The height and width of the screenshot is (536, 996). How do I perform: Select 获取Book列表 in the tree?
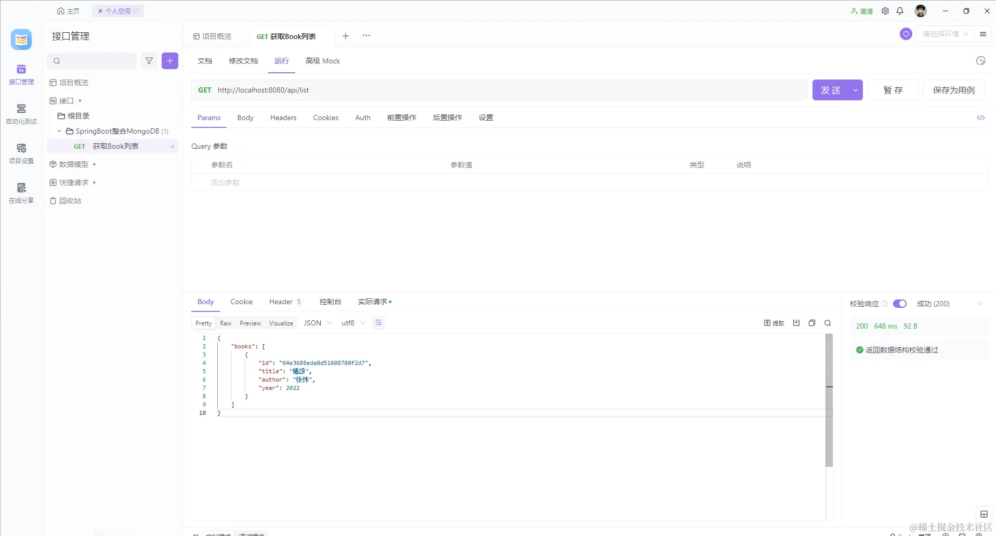pyautogui.click(x=112, y=146)
